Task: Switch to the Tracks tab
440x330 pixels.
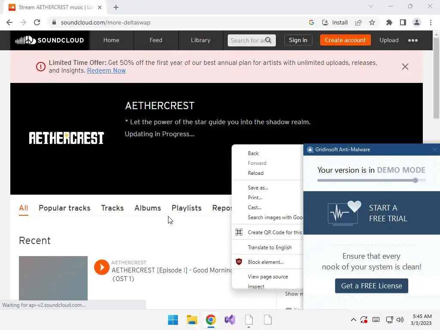Action: tap(112, 208)
